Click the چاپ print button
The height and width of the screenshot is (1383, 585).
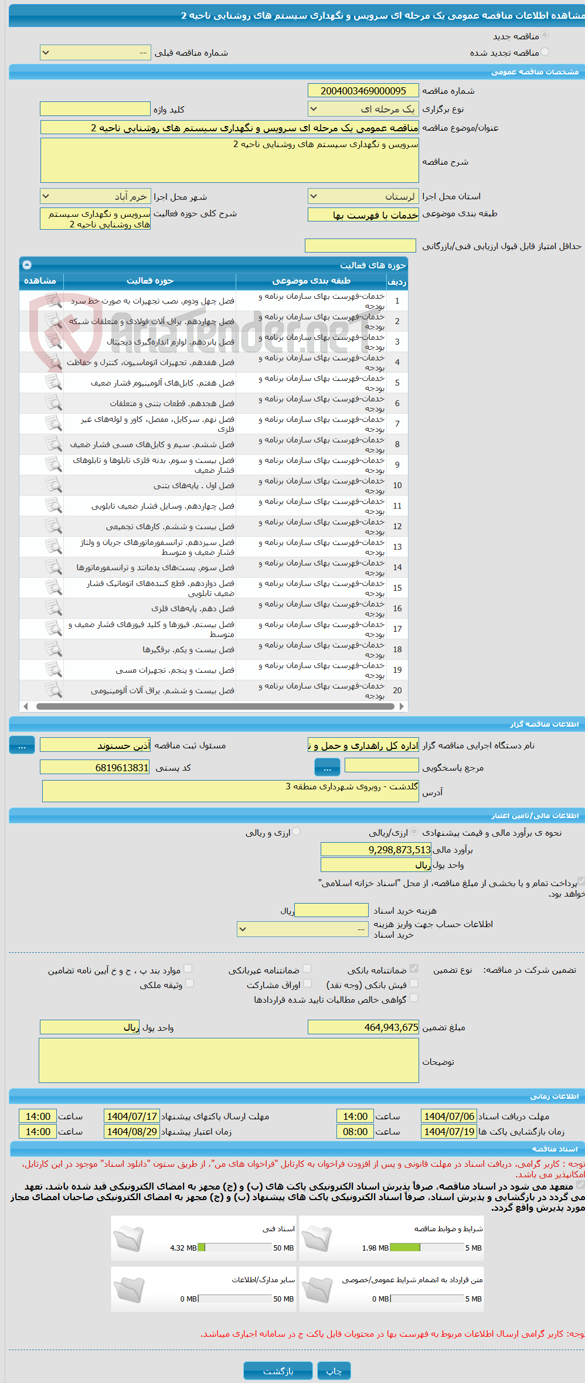click(x=334, y=1371)
